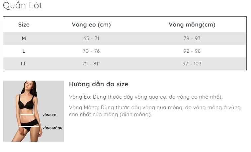Click the waist value "70 - 76"

91,51
